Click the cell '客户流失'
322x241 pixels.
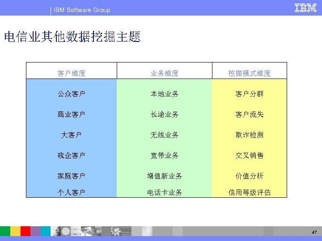tap(250, 114)
